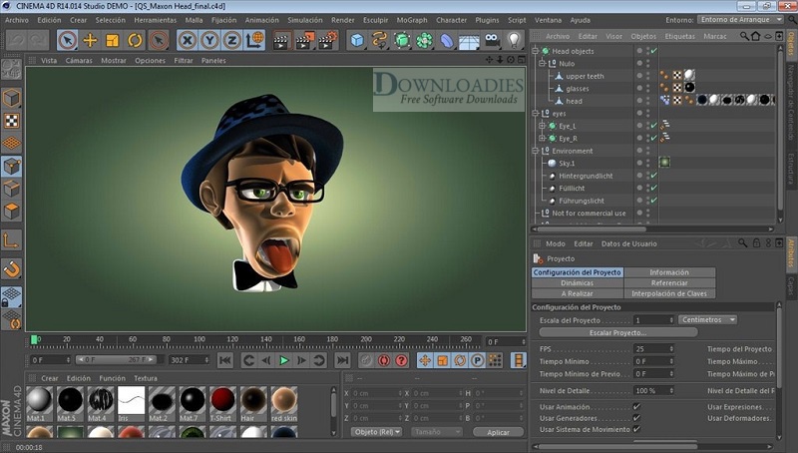
Task: Open the deformer objects icon
Action: (446, 40)
